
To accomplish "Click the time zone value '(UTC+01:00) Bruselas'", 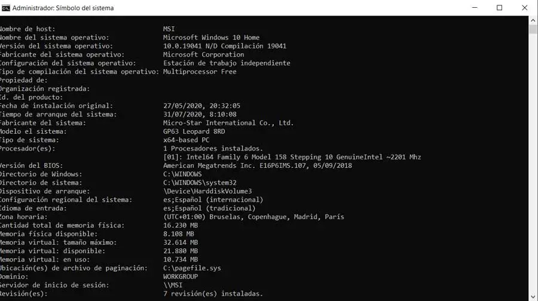I will click(253, 217).
